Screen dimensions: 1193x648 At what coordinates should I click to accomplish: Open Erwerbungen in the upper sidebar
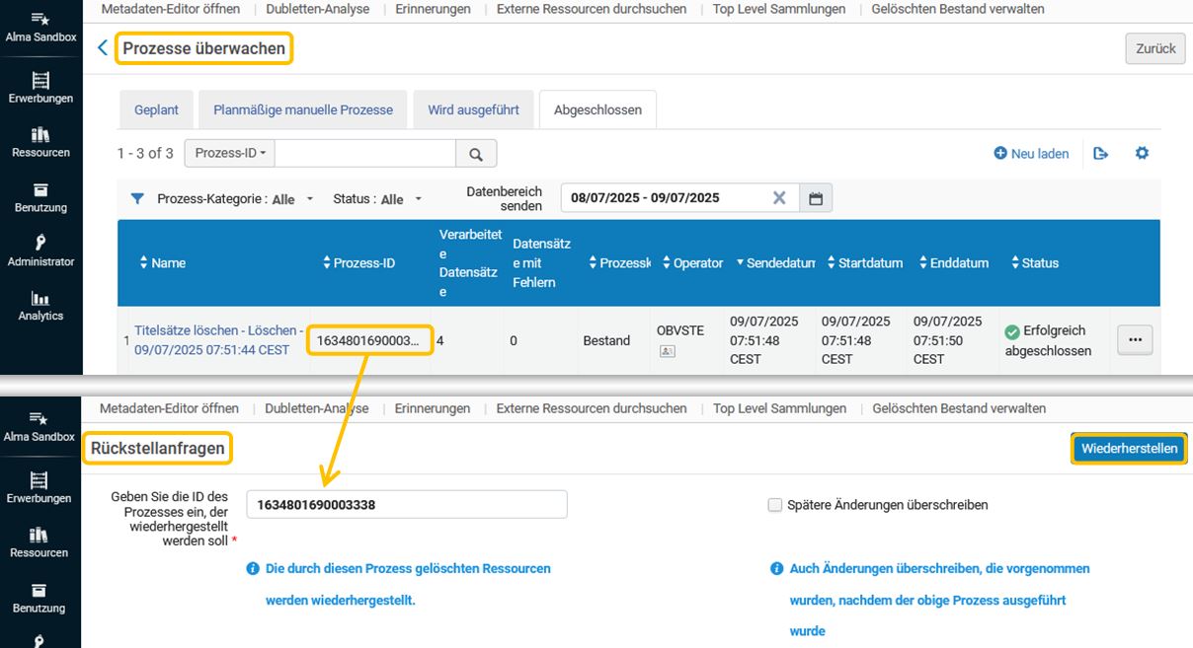pos(40,88)
